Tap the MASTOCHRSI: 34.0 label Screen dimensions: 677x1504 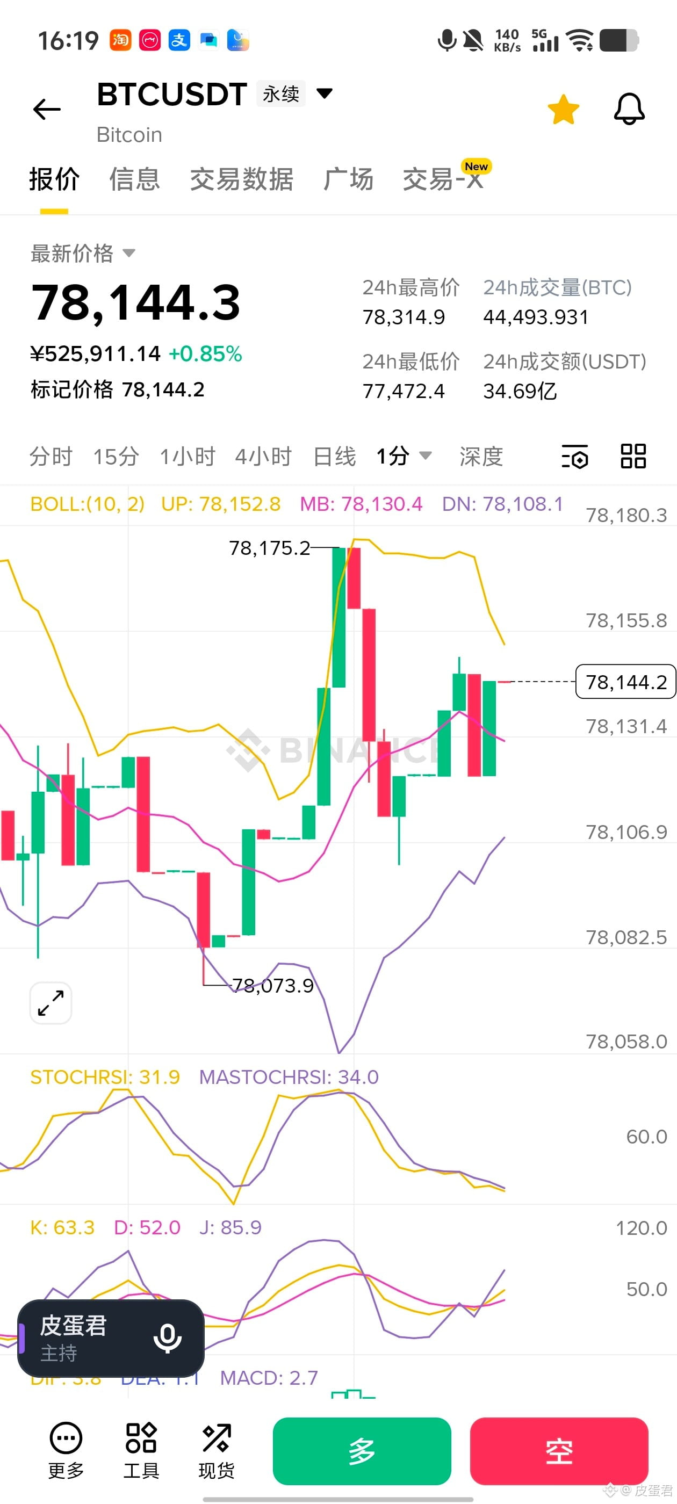289,1076
